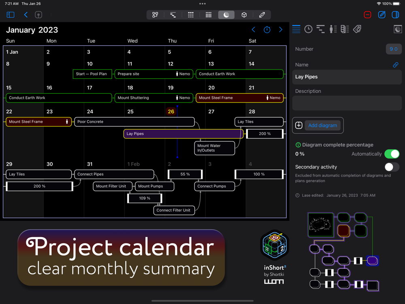405x304 pixels.
Task: Select Mount Shuttering task bar
Action: pyautogui.click(x=153, y=98)
